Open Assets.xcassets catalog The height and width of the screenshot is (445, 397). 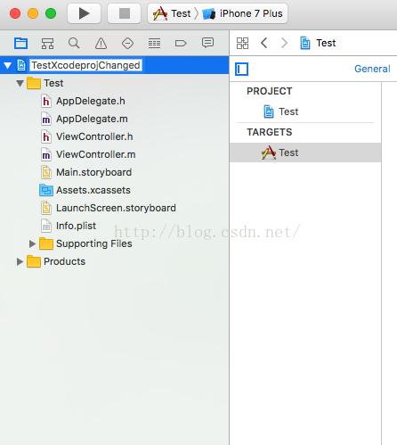pos(93,190)
